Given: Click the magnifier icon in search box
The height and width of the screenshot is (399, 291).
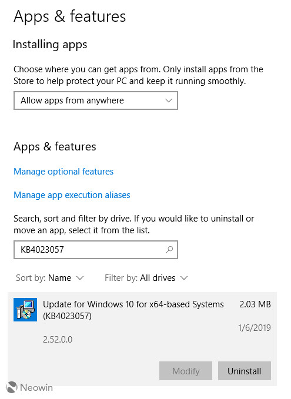Looking at the screenshot, I should click(169, 250).
